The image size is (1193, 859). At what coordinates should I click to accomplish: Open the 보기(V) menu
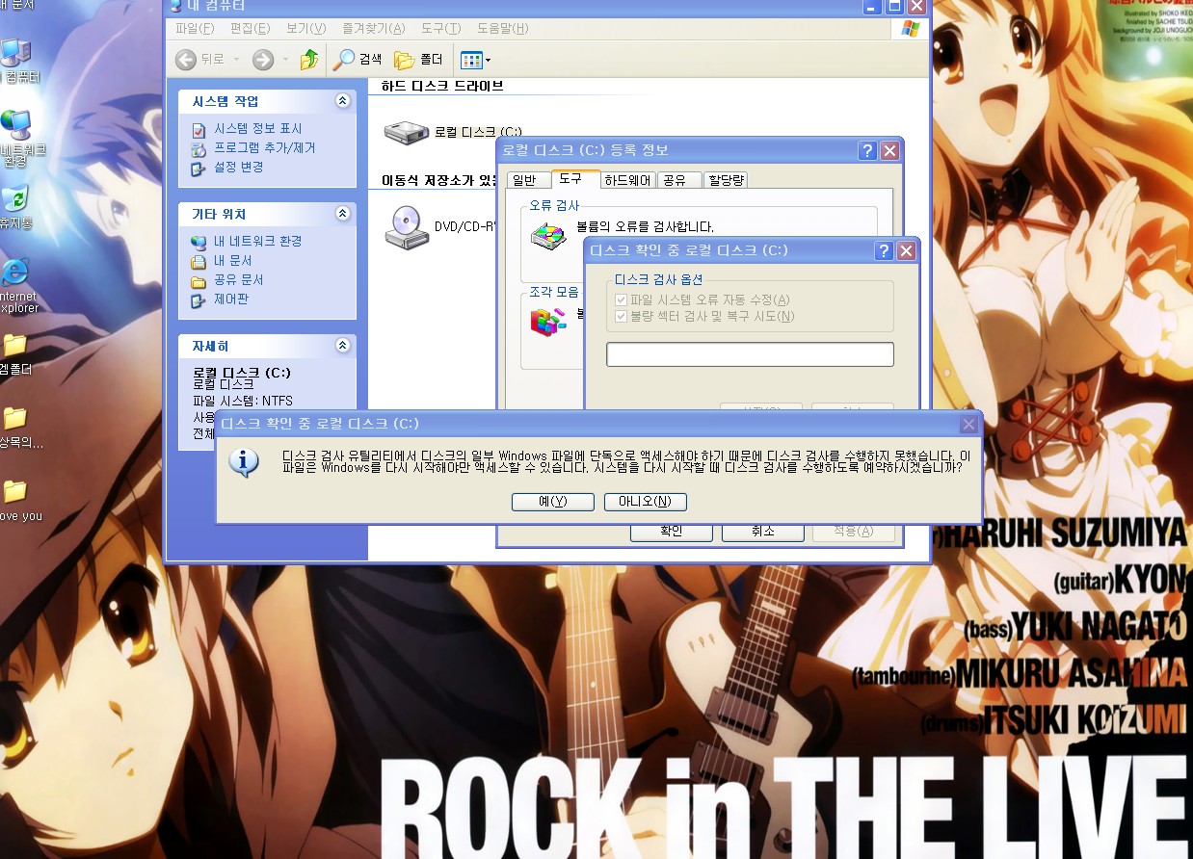306,29
